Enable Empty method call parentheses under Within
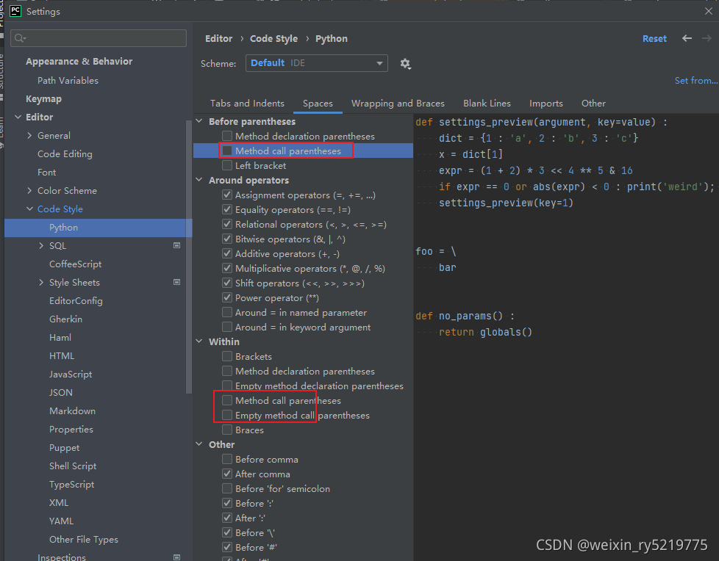 (x=227, y=415)
